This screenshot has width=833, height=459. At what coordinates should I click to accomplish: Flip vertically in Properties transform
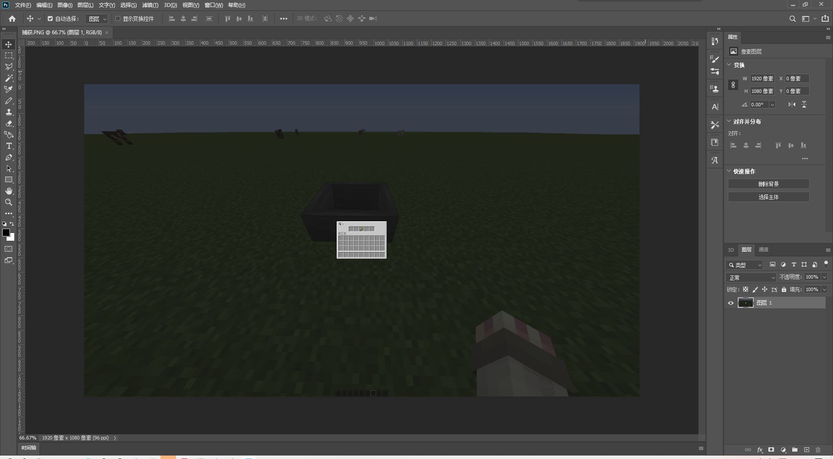point(804,105)
